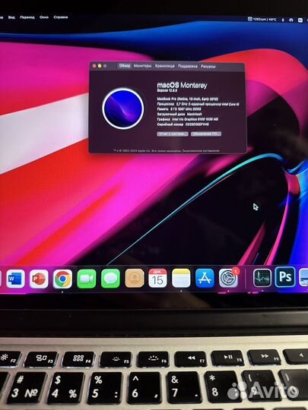Switch to the Хранилище tab
Image resolution: width=308 pixels, height=410 pixels.
[x=164, y=66]
